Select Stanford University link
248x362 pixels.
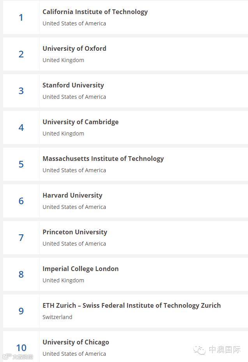(x=73, y=86)
